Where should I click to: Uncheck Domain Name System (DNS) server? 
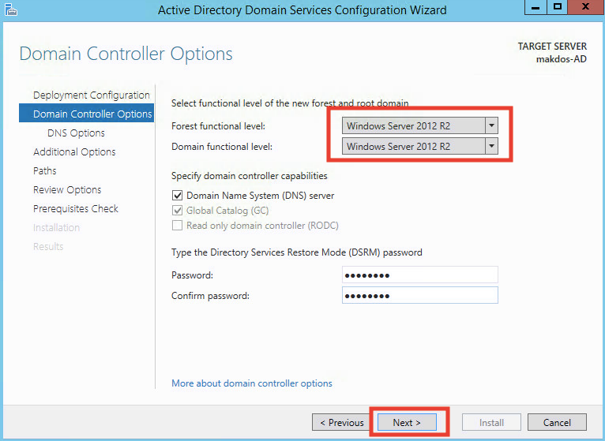[x=177, y=196]
